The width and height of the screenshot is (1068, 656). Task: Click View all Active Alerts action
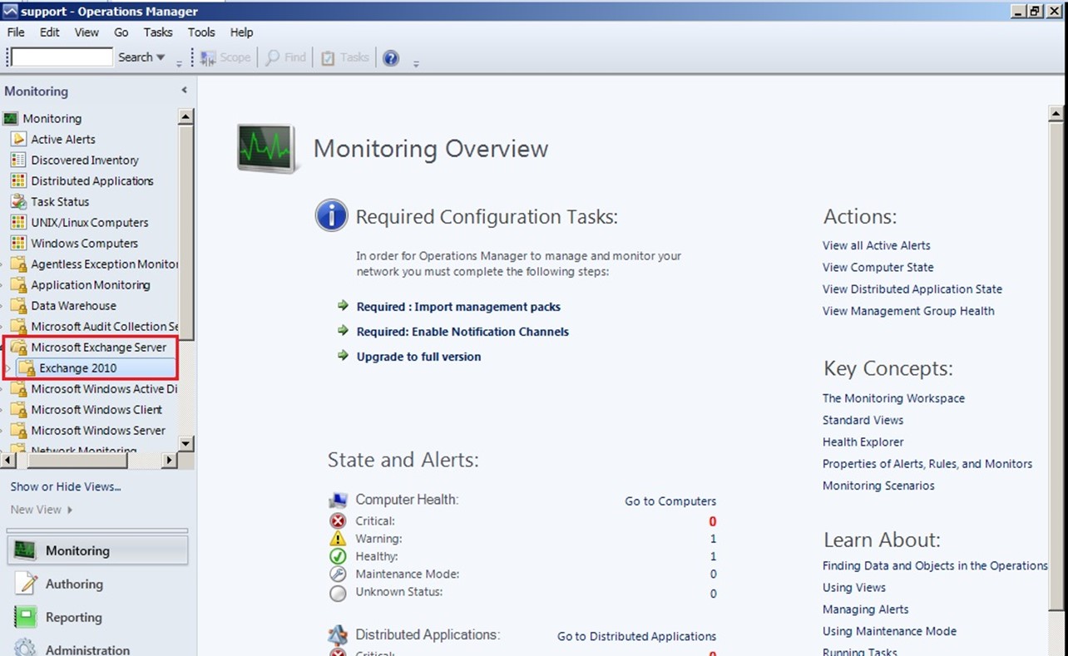coord(877,245)
